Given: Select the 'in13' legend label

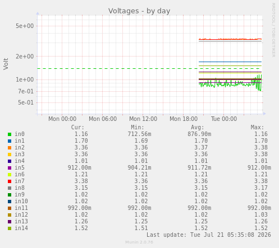Looking at the screenshot, I should (x=21, y=221).
